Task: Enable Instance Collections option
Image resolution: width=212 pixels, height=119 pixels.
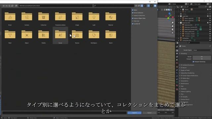Action: 132,16
